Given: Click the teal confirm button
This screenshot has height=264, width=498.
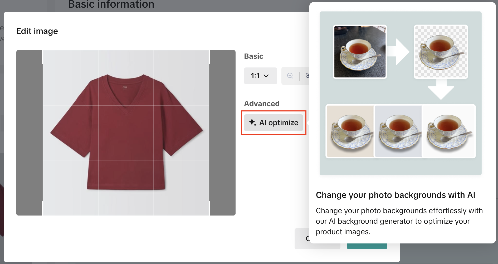Looking at the screenshot, I should 367,246.
